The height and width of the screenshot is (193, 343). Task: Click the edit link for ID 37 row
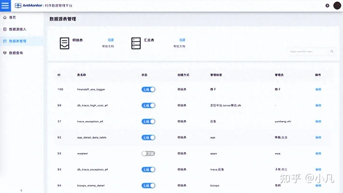(318, 121)
